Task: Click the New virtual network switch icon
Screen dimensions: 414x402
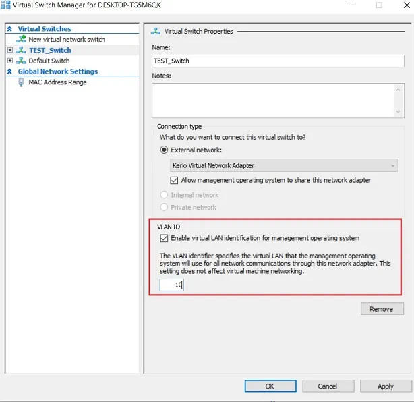Action: point(22,40)
